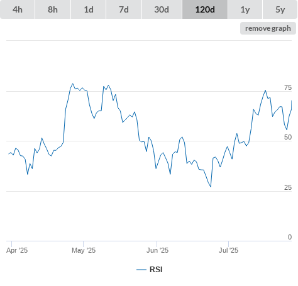Choose the 1d range tab
The height and width of the screenshot is (286, 298).
[x=89, y=9]
